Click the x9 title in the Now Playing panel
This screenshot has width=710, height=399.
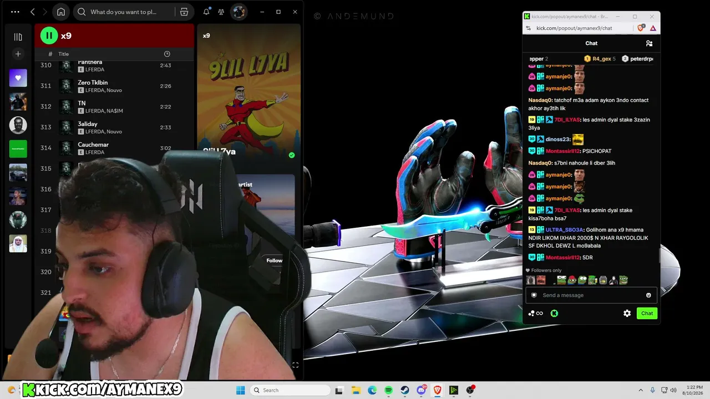click(206, 35)
